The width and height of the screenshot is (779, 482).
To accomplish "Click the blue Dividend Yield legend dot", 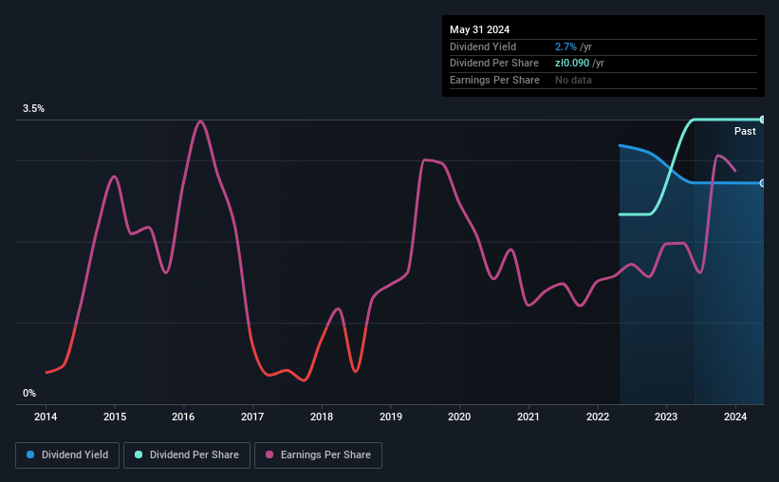I will [x=30, y=454].
